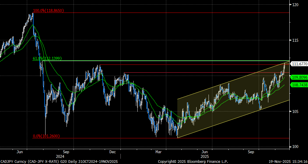Select the red horizontal resistance line
308x164 pixels.
point(204,72)
